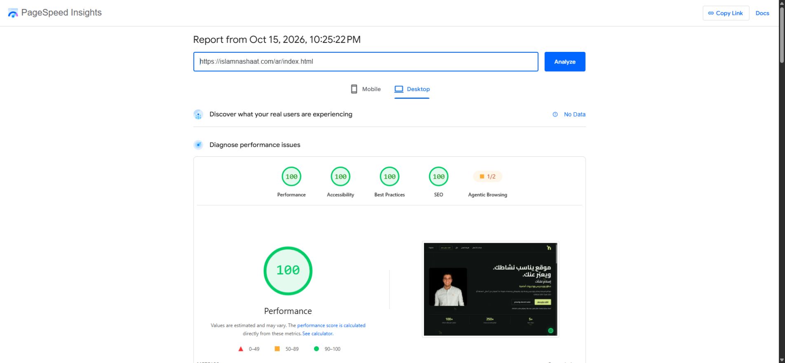The image size is (785, 363).
Task: Click the URL input field
Action: coord(366,62)
